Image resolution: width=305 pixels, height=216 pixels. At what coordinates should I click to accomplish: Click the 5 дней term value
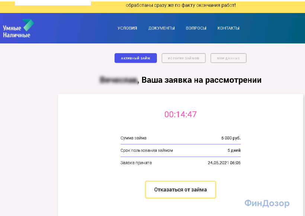(234, 150)
